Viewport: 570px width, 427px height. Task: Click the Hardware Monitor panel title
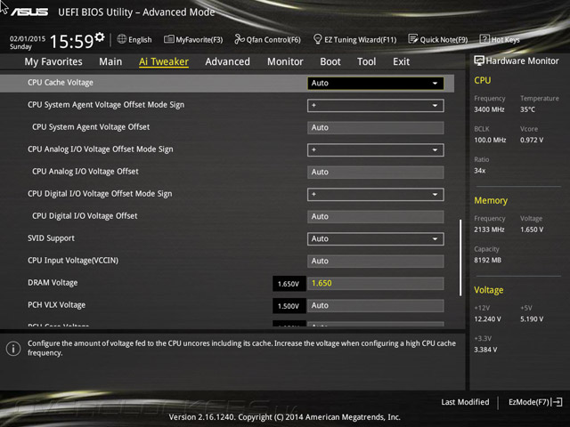[x=523, y=60]
